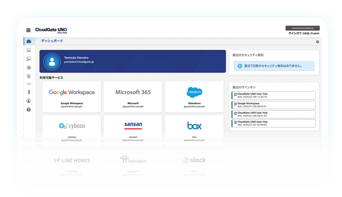Open the Microsoft 365 service tile
This screenshot has width=342, height=197.
coord(133,97)
